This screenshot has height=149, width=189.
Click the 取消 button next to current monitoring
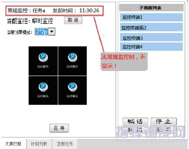(73, 20)
